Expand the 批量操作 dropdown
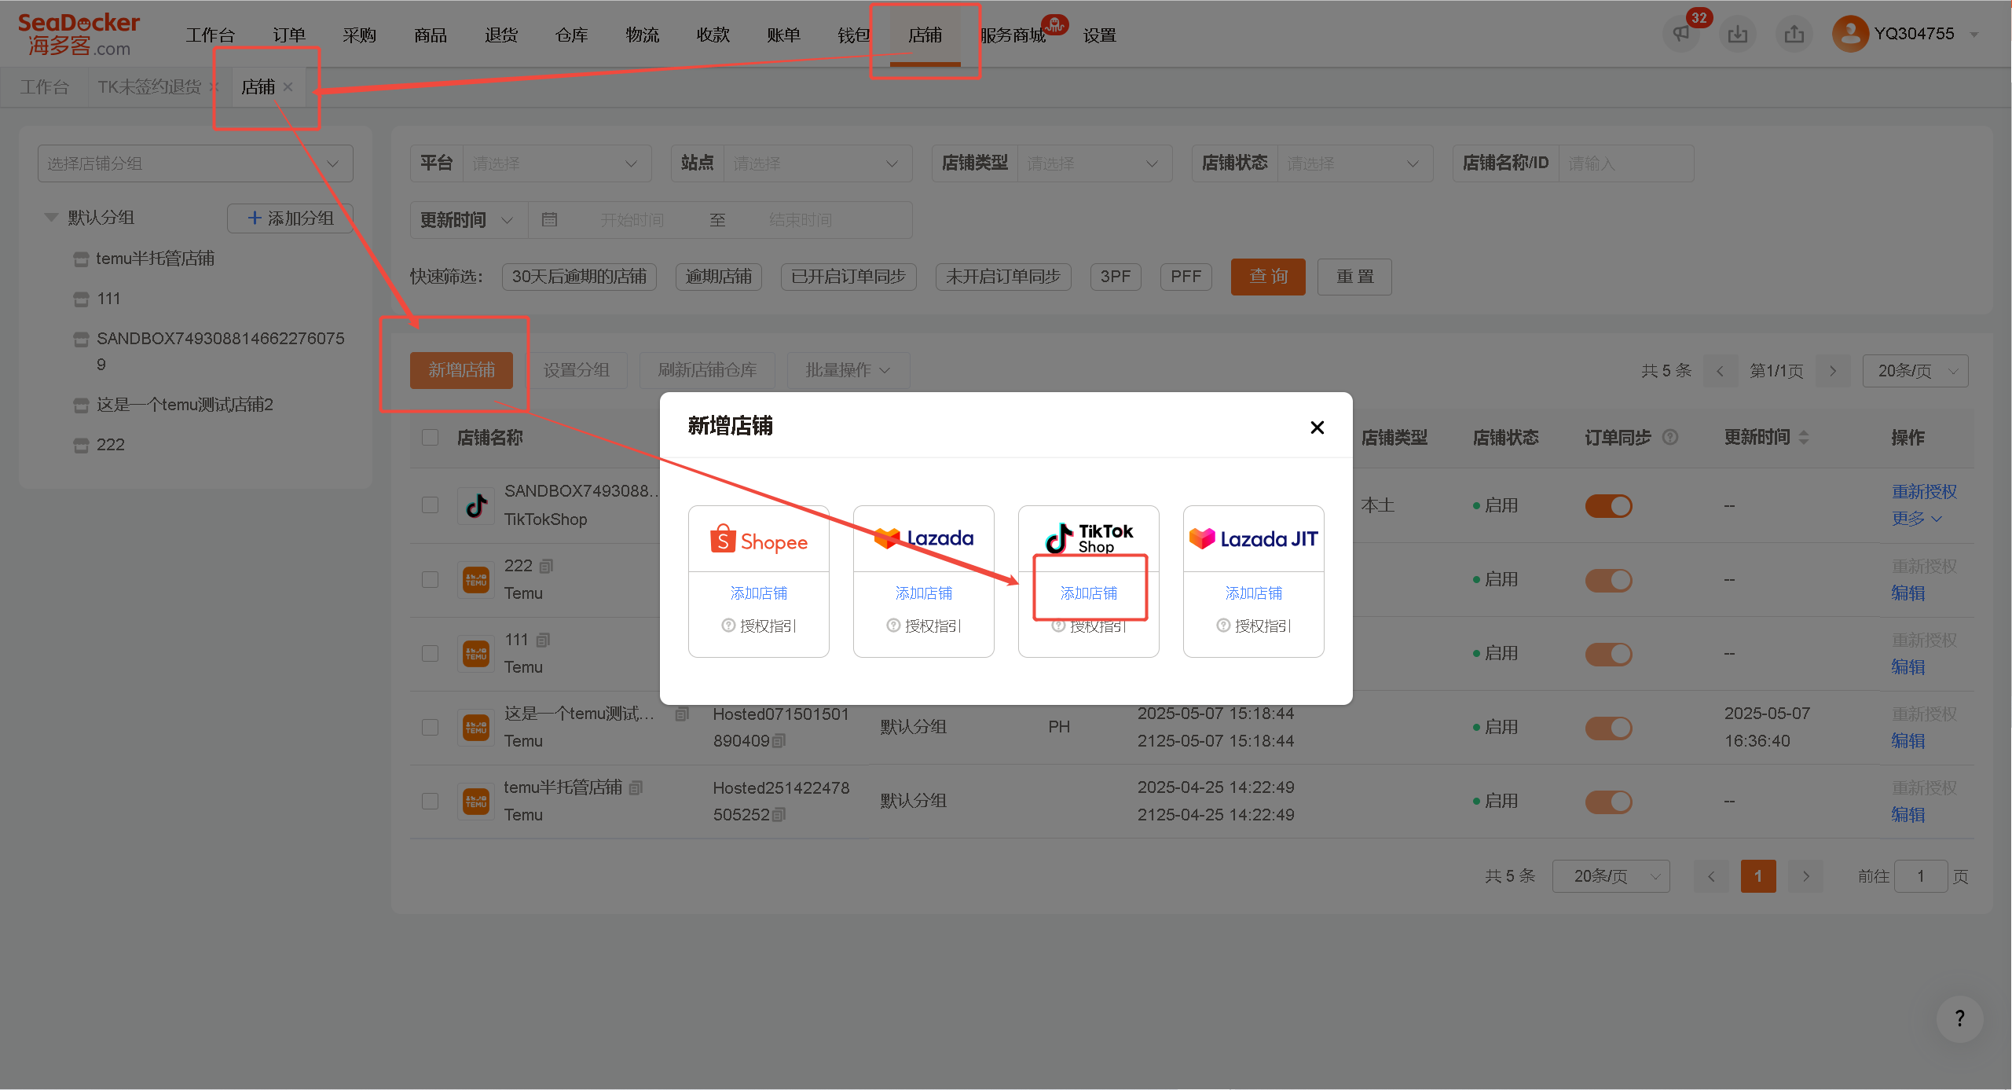This screenshot has width=2012, height=1090. 848,370
